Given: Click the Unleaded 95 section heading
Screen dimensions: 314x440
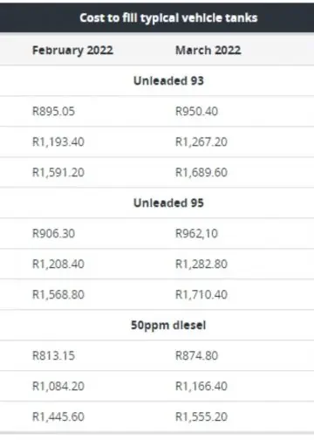Looking at the screenshot, I should click(168, 203).
